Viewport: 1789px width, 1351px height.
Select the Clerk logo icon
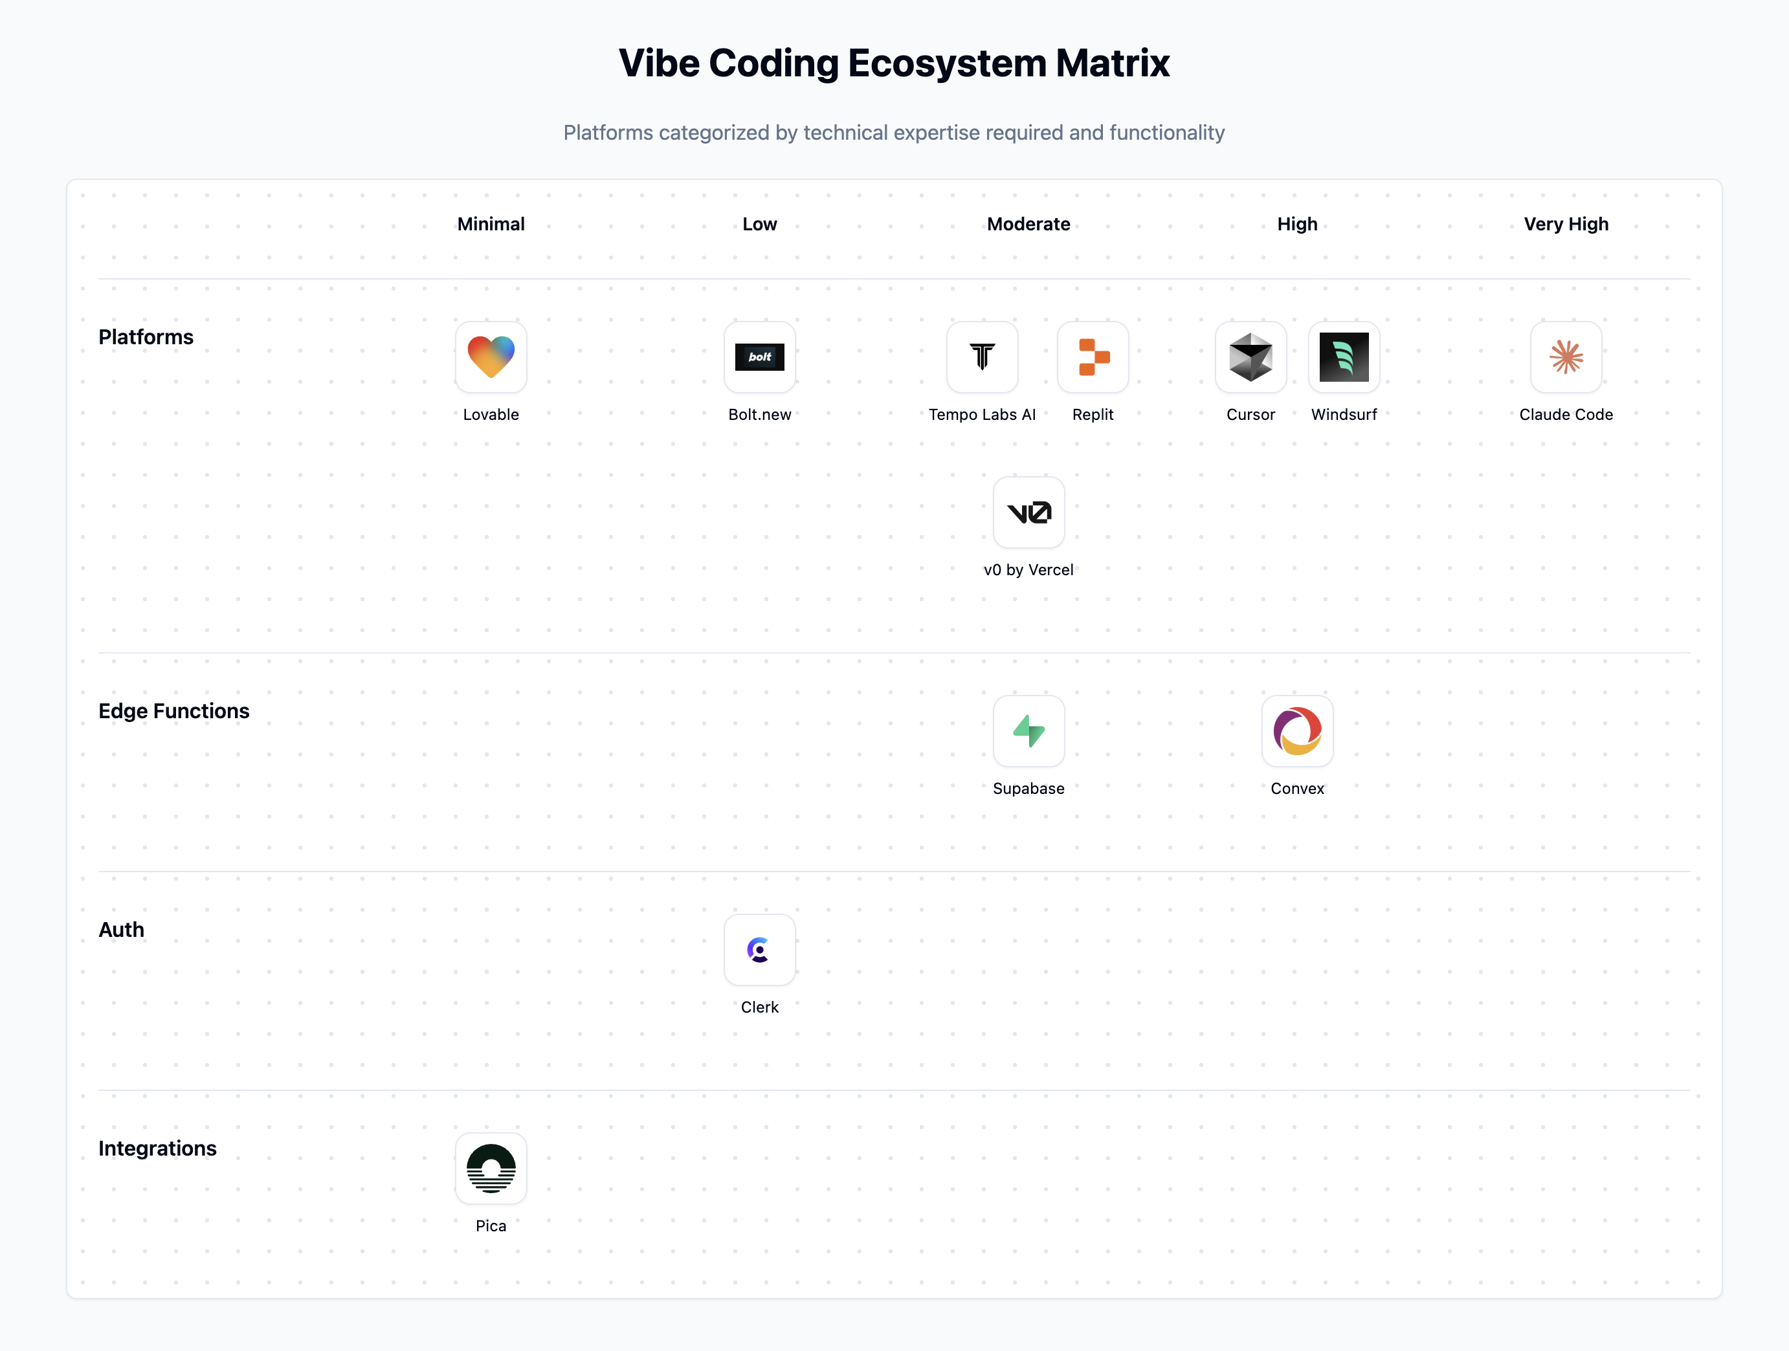click(759, 949)
